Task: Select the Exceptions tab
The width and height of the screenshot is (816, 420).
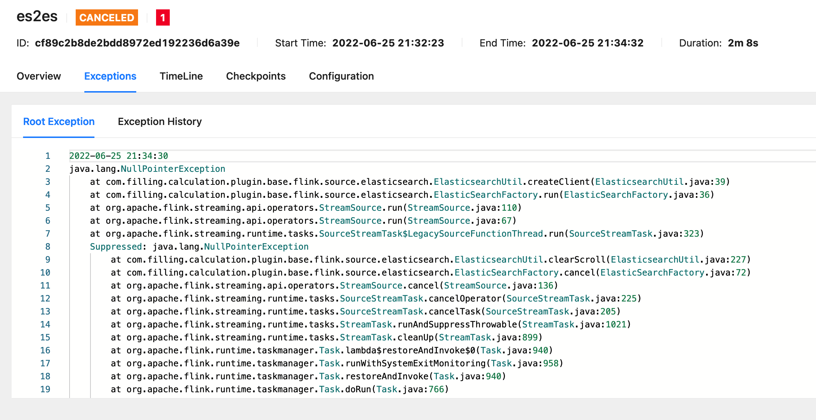Action: click(x=110, y=76)
